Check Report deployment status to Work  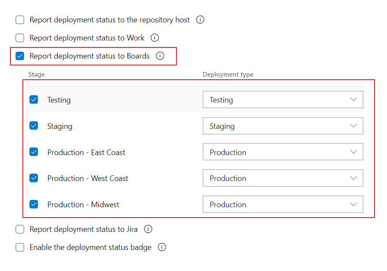click(20, 38)
